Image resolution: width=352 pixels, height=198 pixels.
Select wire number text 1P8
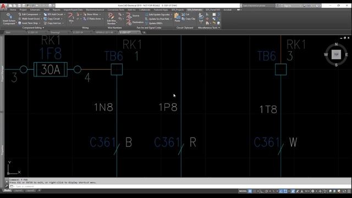pos(168,107)
